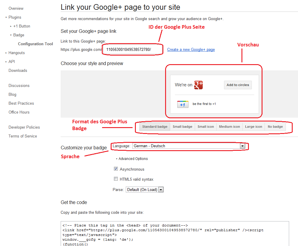Image resolution: width=298 pixels, height=246 pixels.
Task: Open Office Hours page
Action: [x=19, y=112]
